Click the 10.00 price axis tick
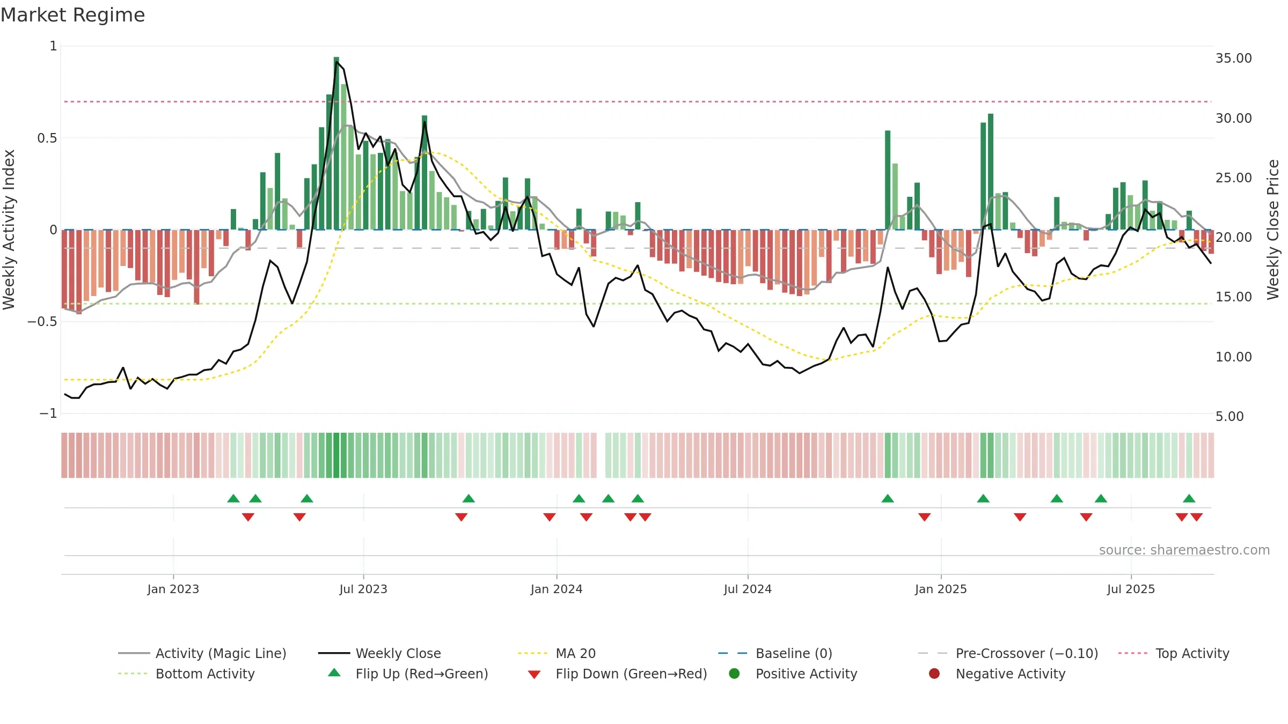This screenshot has height=724, width=1288. pos(1234,357)
